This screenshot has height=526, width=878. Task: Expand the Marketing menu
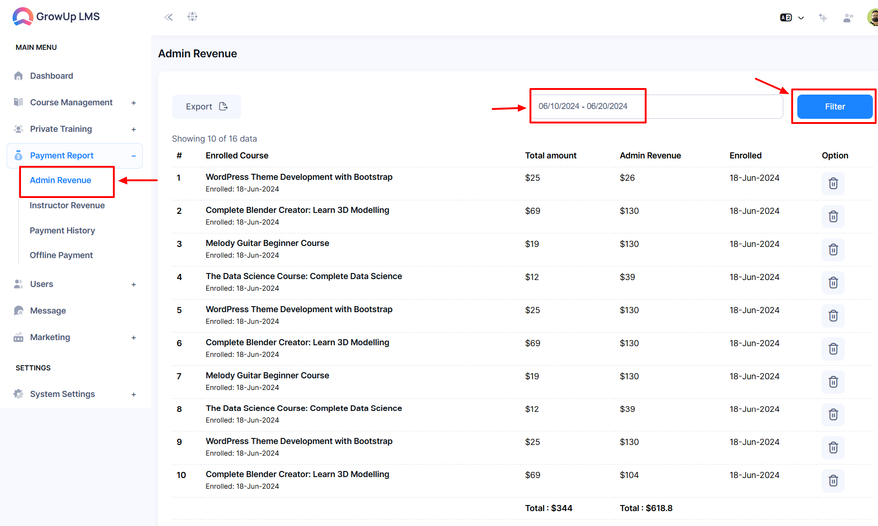click(x=133, y=338)
